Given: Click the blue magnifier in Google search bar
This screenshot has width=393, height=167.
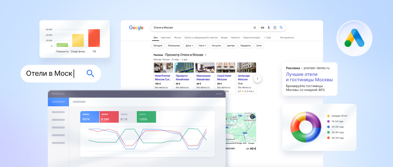Looking at the screenshot, I should point(281,28).
